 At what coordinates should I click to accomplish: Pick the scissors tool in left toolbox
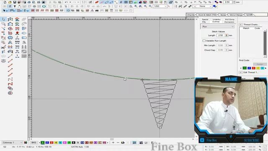pos(3,47)
